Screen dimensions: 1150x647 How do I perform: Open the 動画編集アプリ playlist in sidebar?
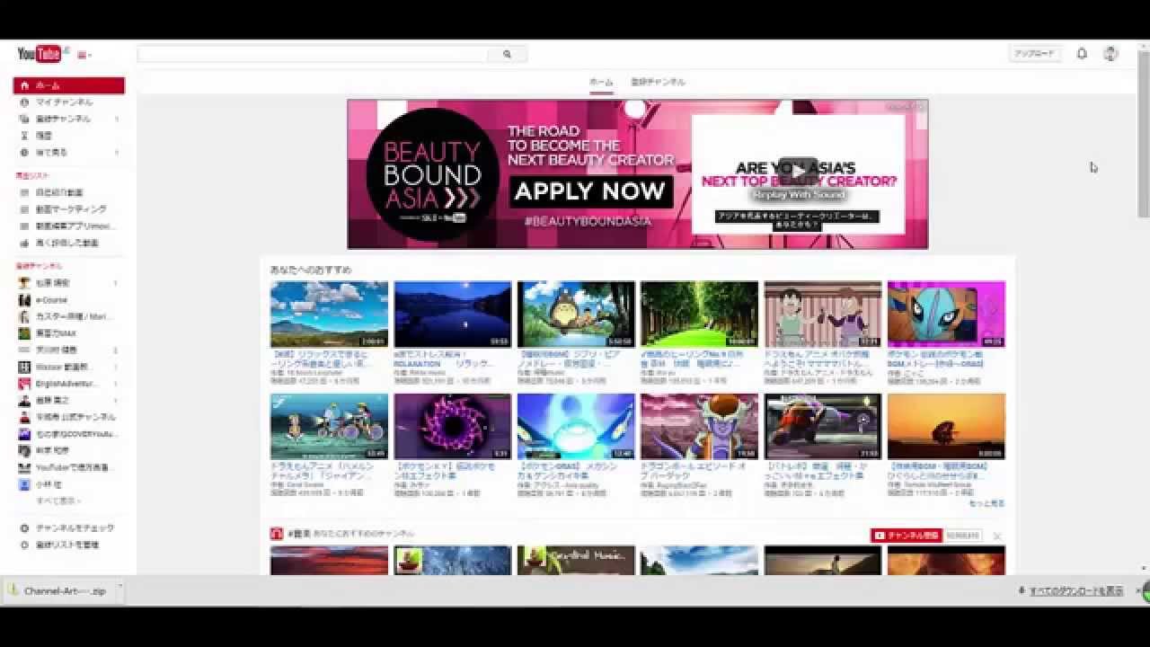(70, 226)
